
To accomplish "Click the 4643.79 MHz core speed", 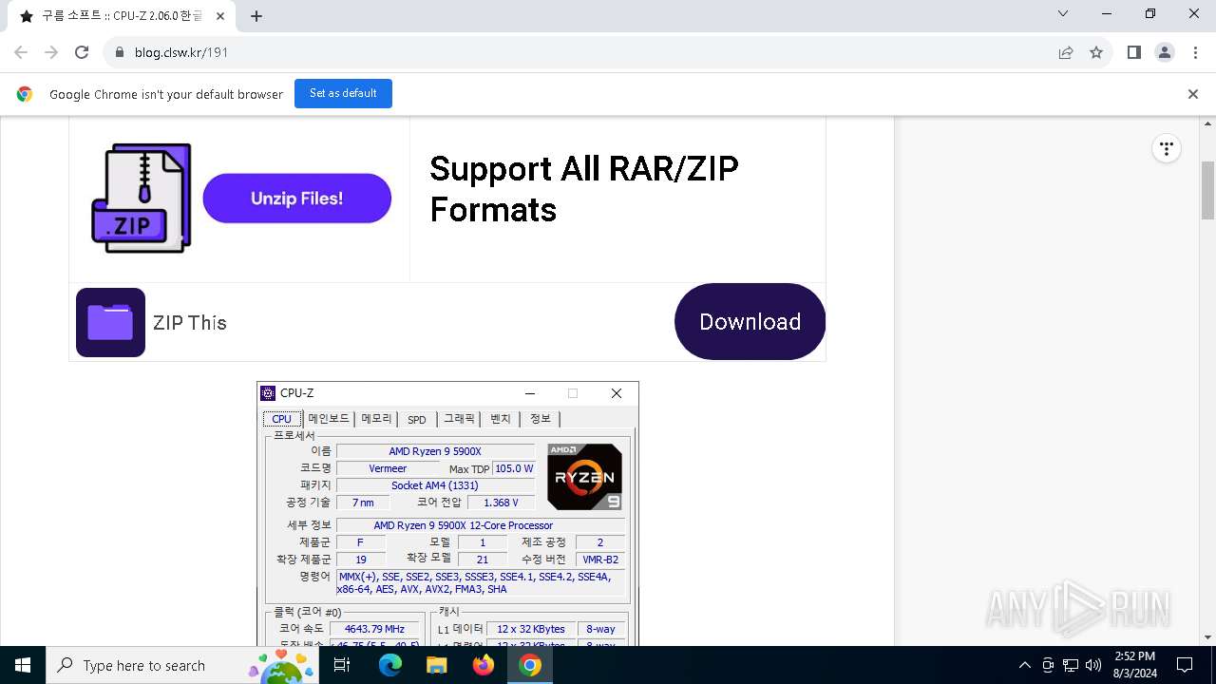I will click(x=374, y=629).
